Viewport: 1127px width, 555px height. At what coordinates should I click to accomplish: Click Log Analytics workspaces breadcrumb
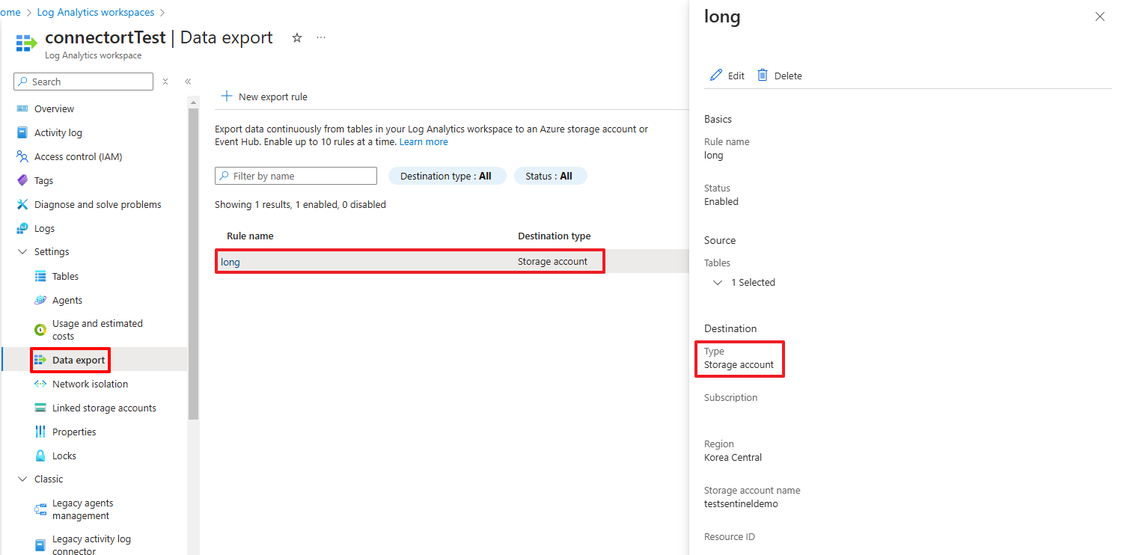pyautogui.click(x=96, y=12)
